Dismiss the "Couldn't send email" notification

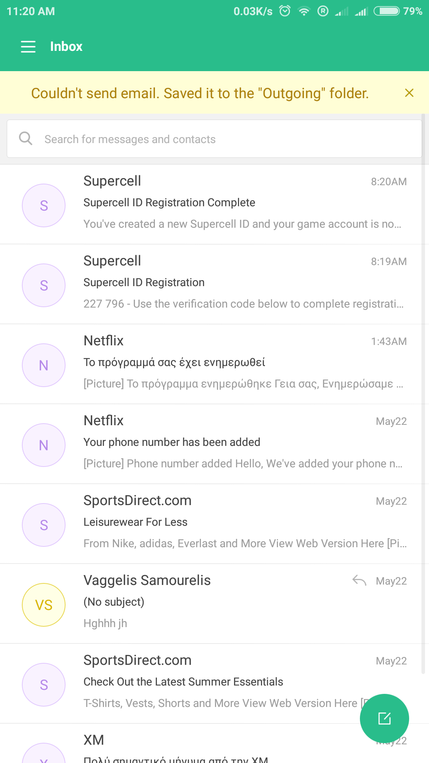[409, 93]
